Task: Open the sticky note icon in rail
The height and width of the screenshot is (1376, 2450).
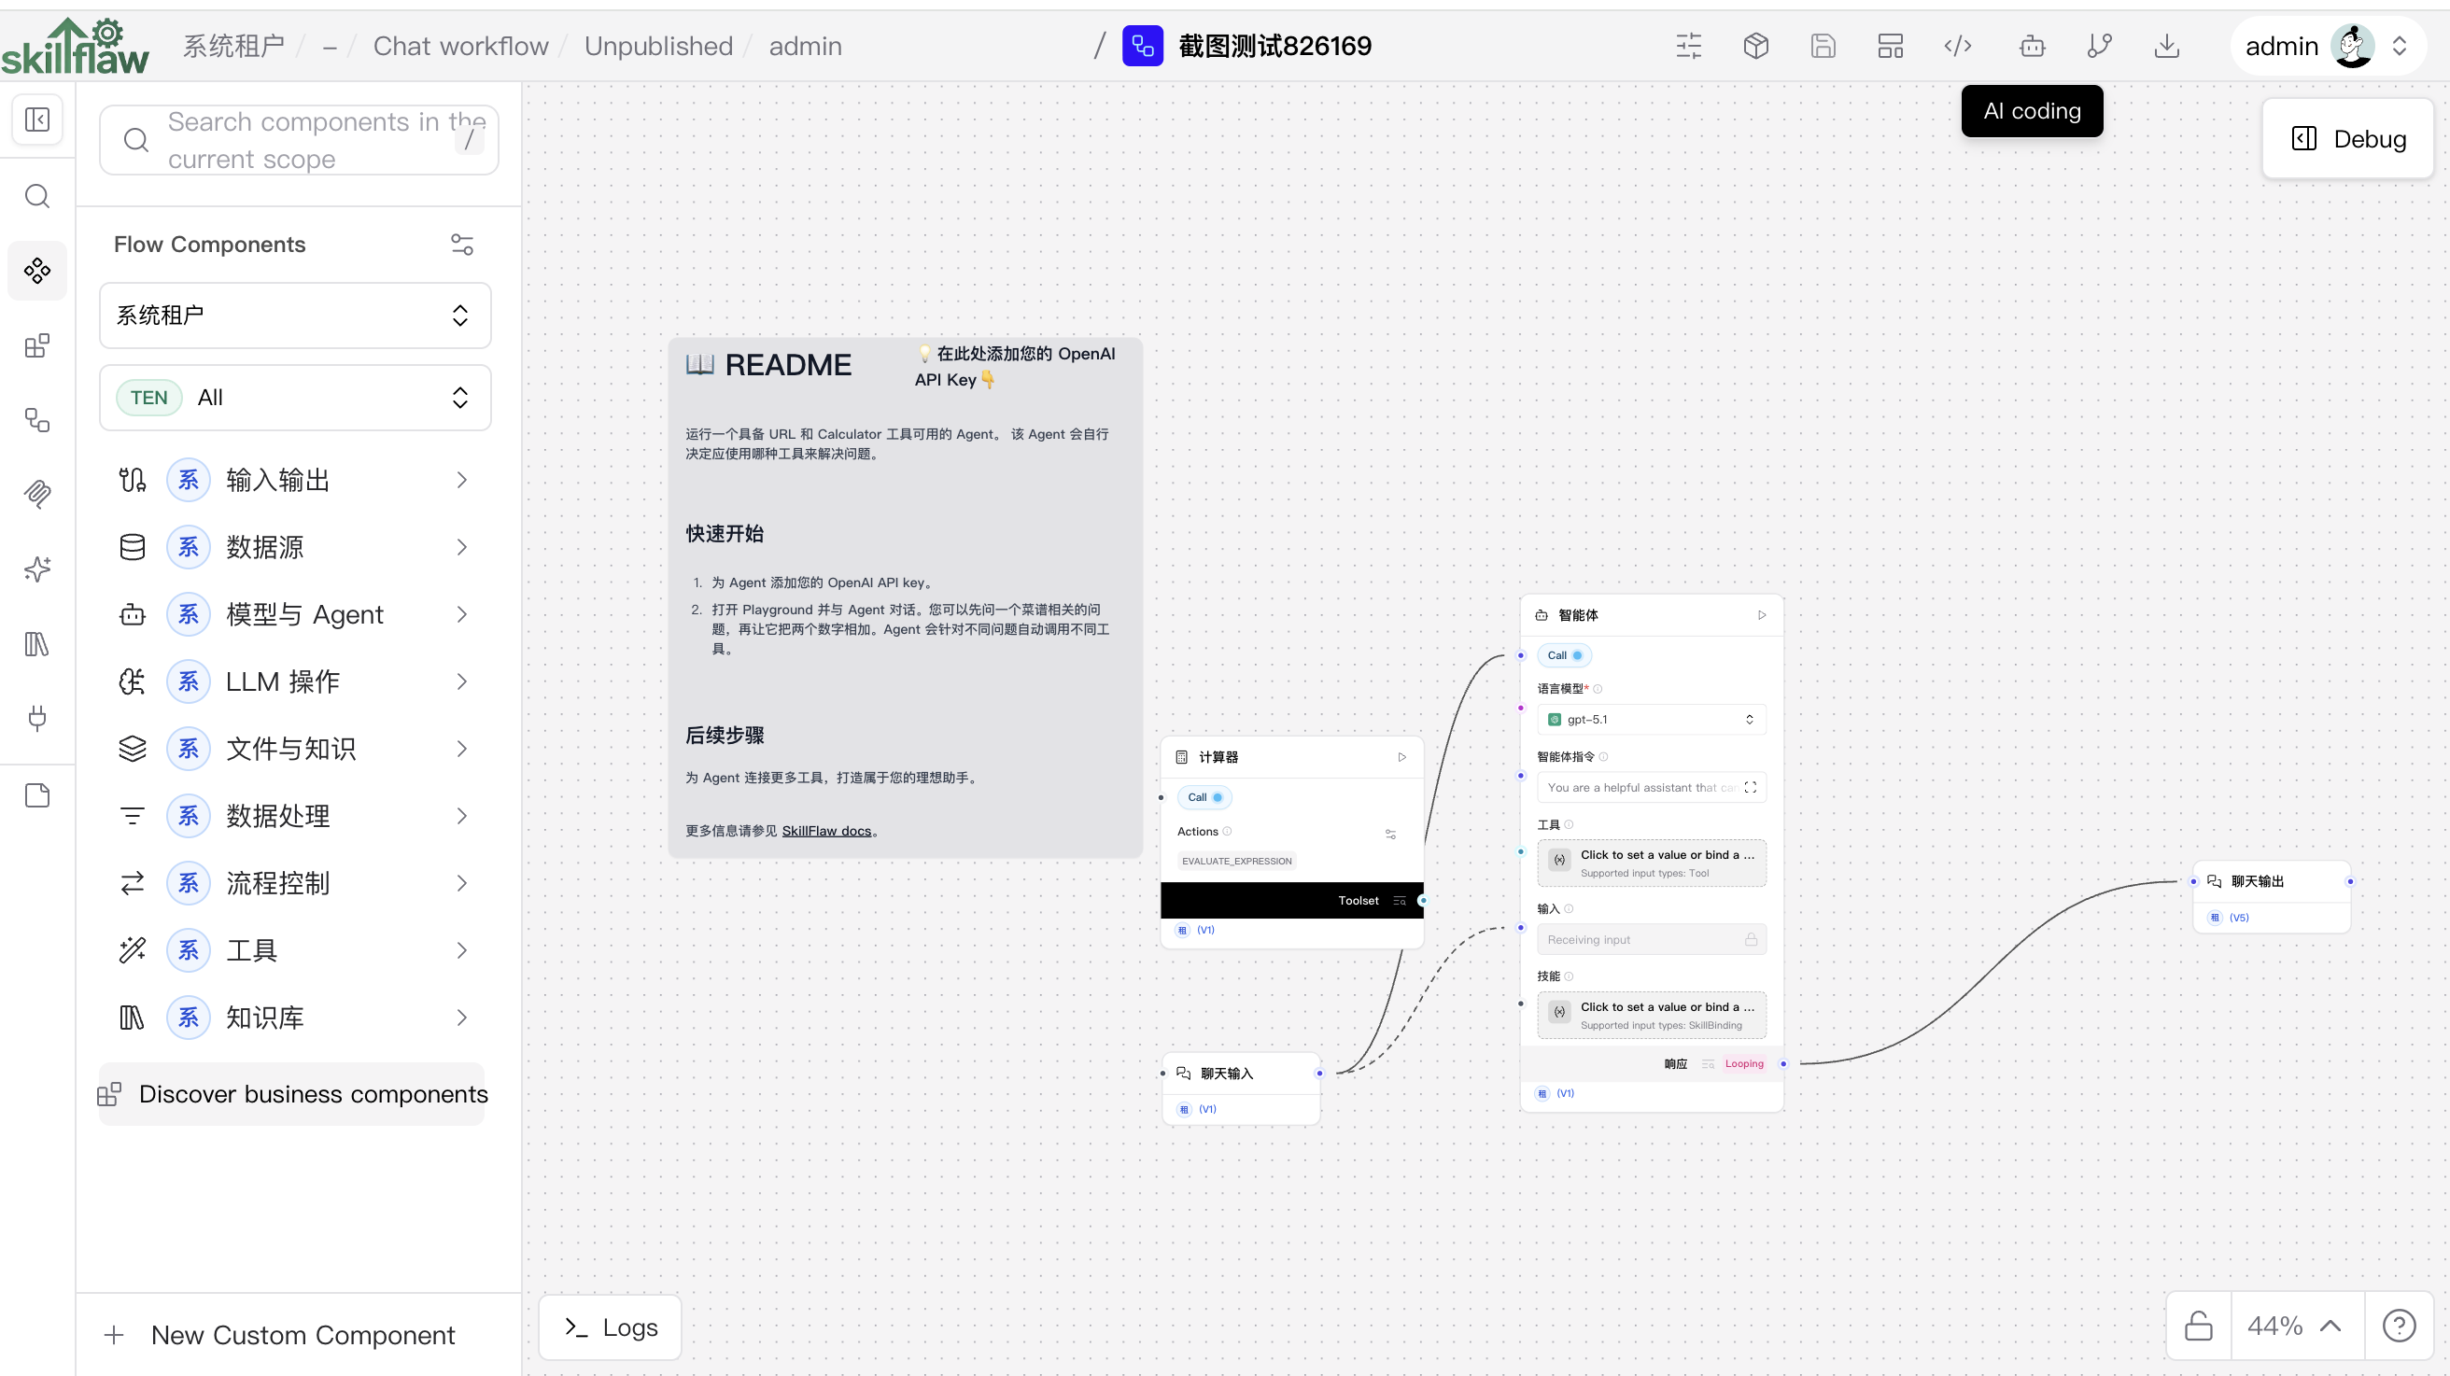Action: click(x=37, y=796)
